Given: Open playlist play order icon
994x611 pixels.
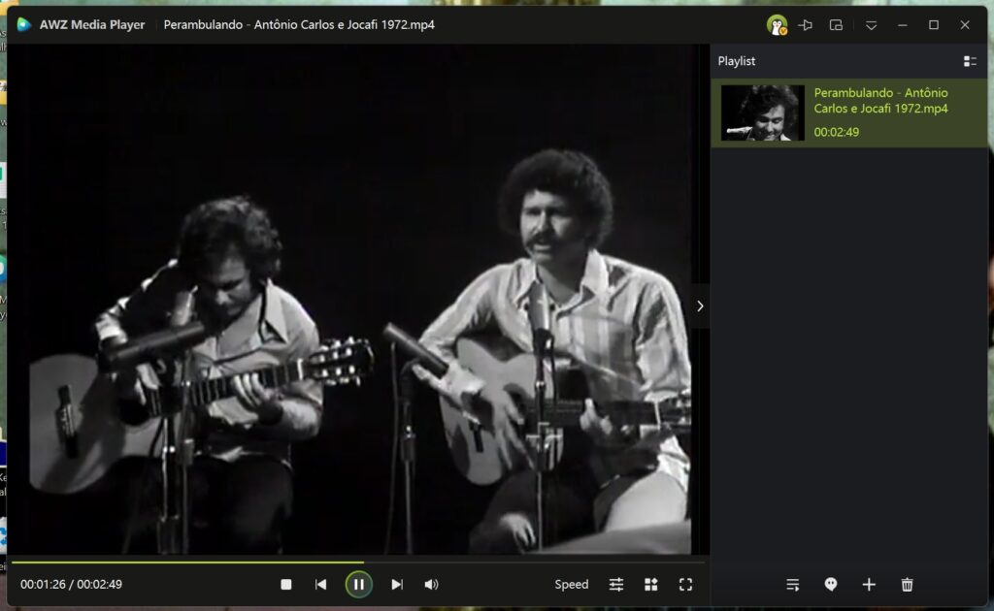Looking at the screenshot, I should click(792, 585).
